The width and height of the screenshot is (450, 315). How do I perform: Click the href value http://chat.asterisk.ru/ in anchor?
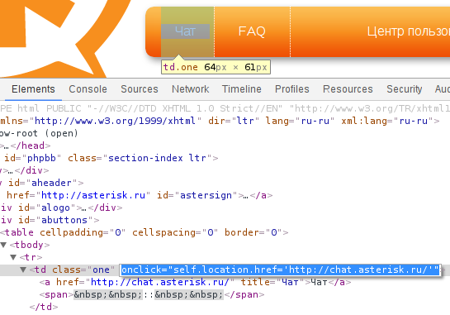[x=160, y=282]
